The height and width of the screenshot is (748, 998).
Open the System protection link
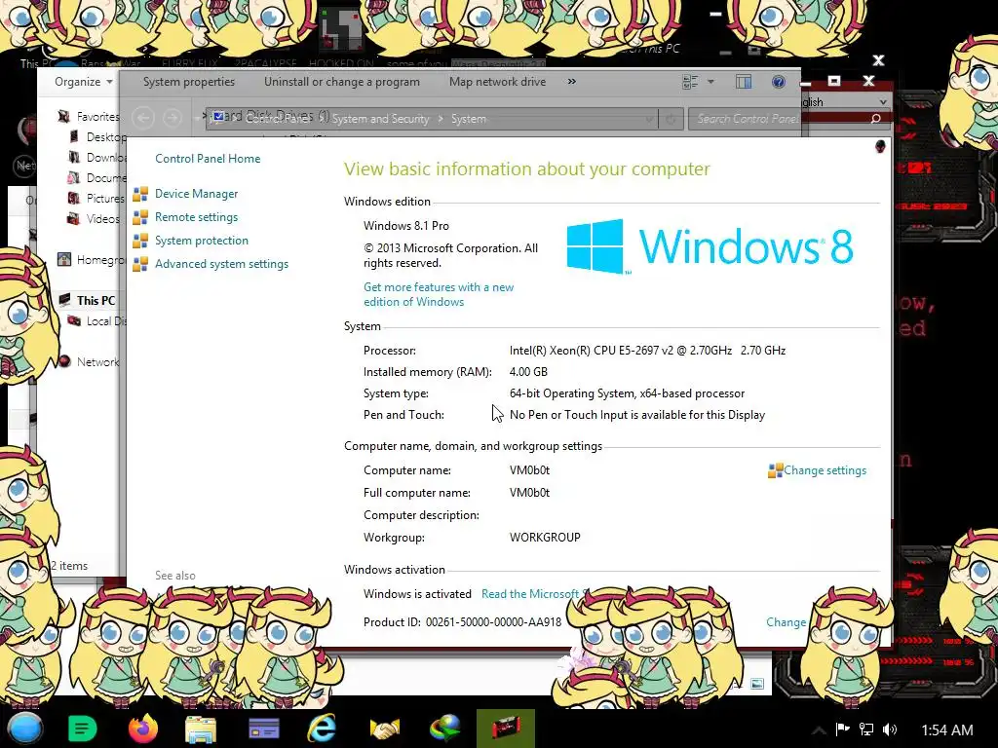tap(201, 241)
